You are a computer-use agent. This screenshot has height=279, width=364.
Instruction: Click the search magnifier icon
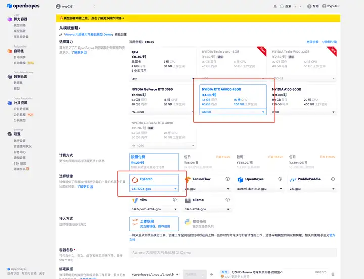point(282,6)
